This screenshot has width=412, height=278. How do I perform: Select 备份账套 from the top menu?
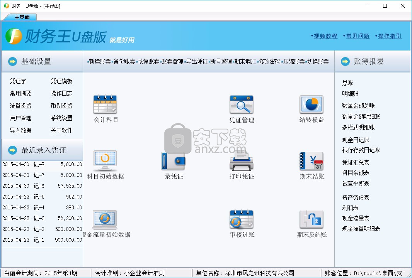(x=124, y=62)
